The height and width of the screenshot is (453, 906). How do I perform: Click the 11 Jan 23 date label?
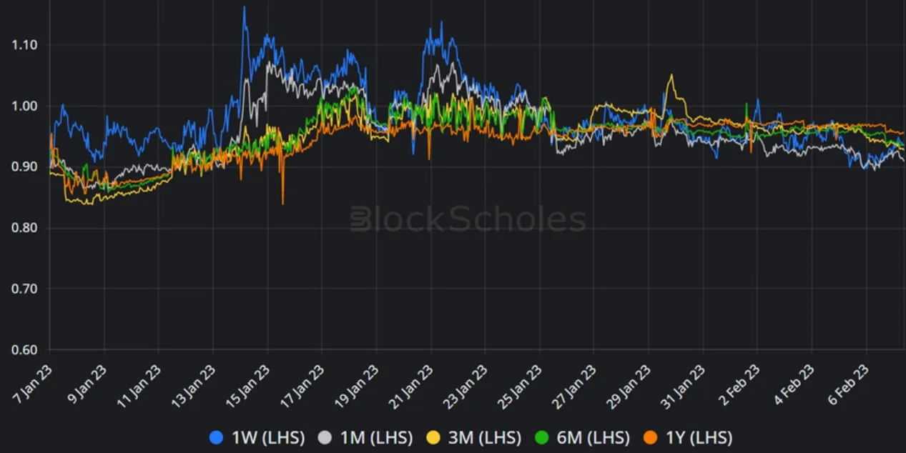140,387
